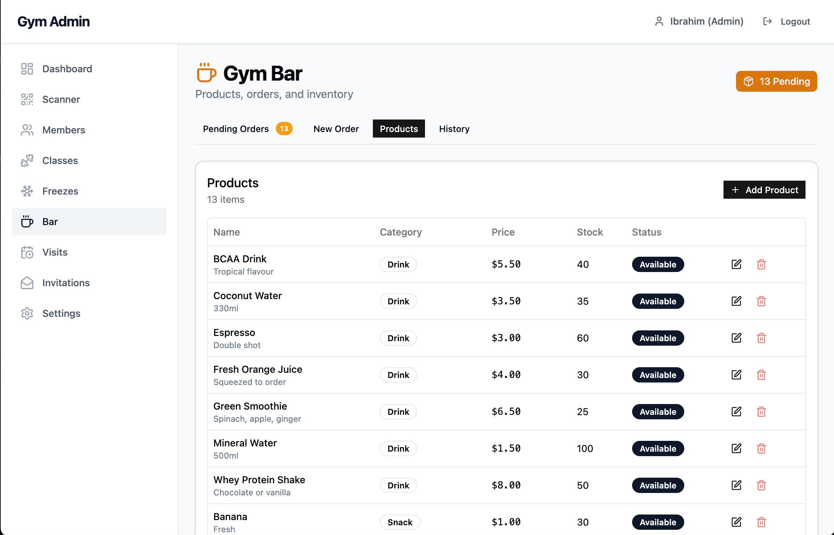The height and width of the screenshot is (535, 834).
Task: Delete the Mineral Water item
Action: click(761, 448)
